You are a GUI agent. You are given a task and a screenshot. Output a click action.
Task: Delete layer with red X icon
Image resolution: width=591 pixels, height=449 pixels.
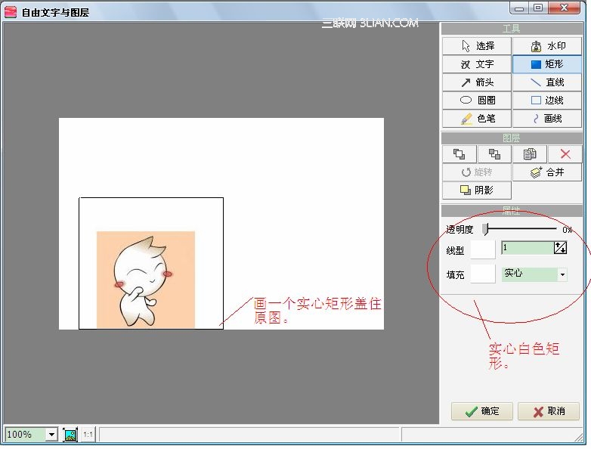[x=565, y=153]
